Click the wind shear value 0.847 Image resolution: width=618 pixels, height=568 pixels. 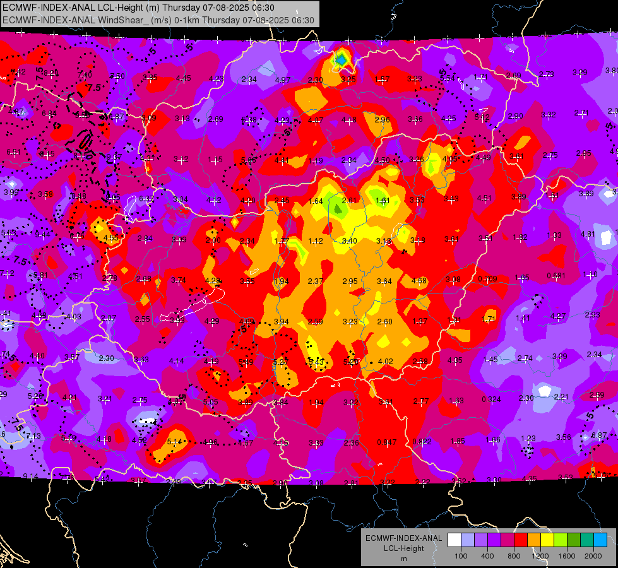pos(386,442)
